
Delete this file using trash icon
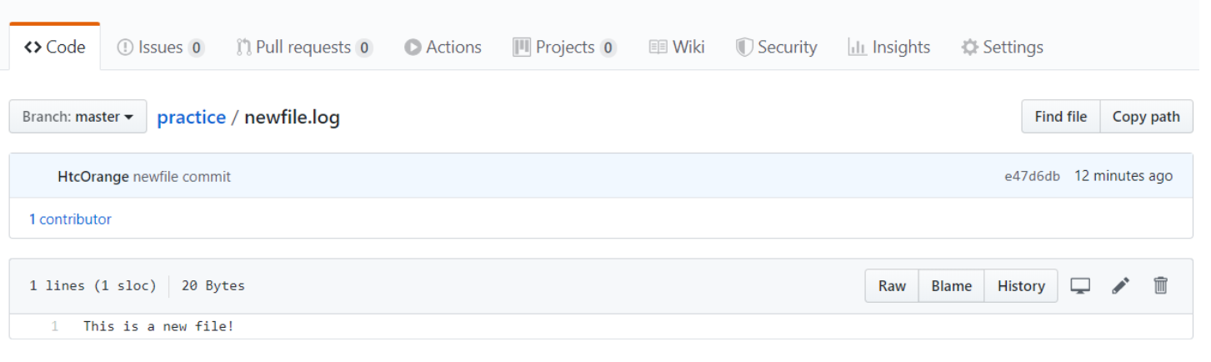(1160, 286)
